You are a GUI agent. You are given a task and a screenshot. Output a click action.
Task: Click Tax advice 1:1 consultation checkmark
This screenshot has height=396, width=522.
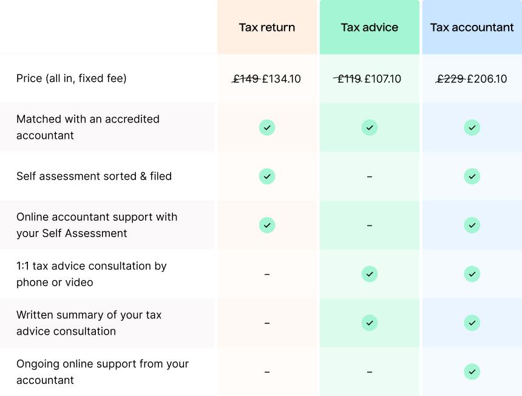pos(370,274)
